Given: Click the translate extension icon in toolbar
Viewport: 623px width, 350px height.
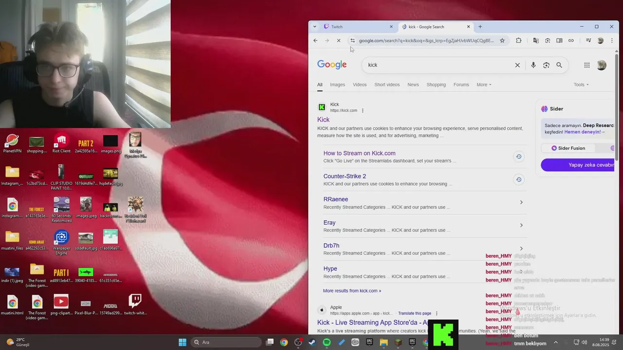Looking at the screenshot, I should coord(536,40).
